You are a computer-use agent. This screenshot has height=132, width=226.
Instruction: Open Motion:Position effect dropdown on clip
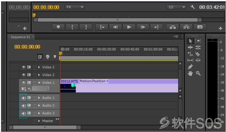click(94, 81)
